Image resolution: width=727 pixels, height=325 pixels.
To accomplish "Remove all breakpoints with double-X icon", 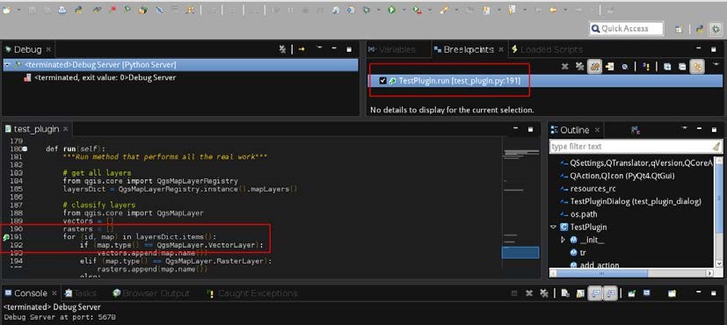I will click(x=579, y=67).
